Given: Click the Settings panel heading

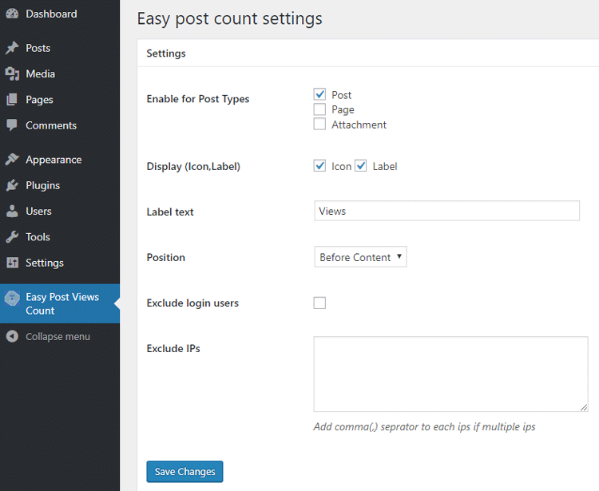Looking at the screenshot, I should point(166,53).
